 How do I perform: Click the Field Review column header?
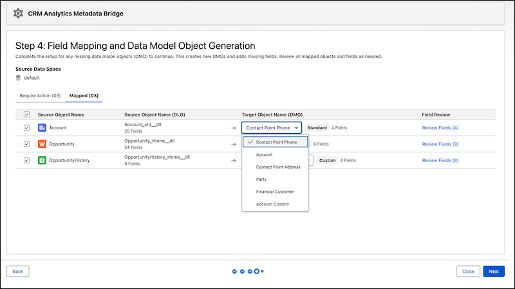pos(436,115)
